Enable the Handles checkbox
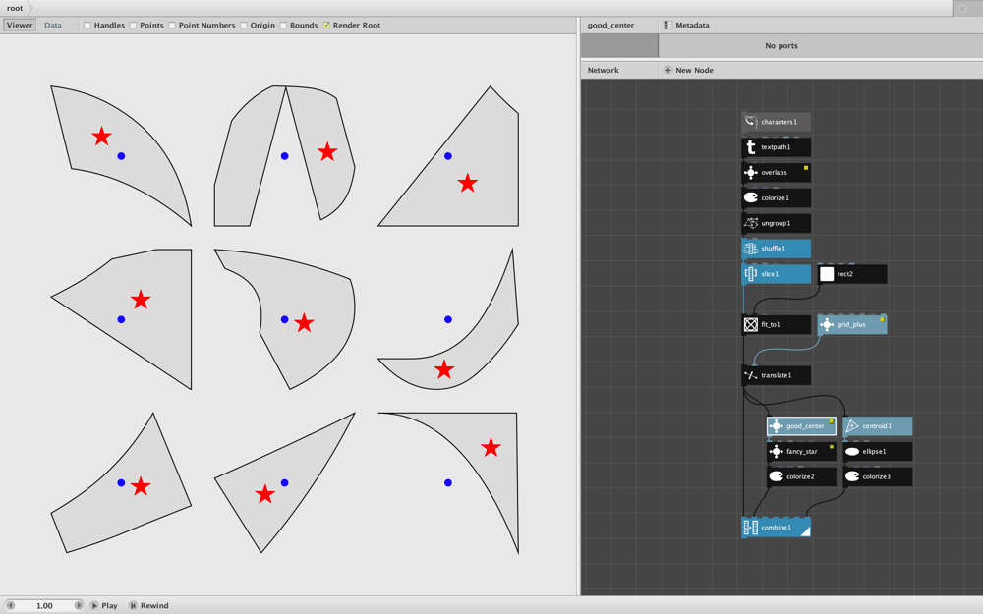Viewport: 983px width, 614px height. [87, 26]
